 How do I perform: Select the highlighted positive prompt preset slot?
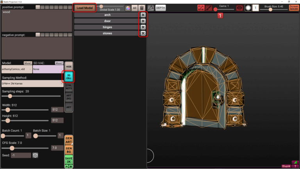coord(37,7)
